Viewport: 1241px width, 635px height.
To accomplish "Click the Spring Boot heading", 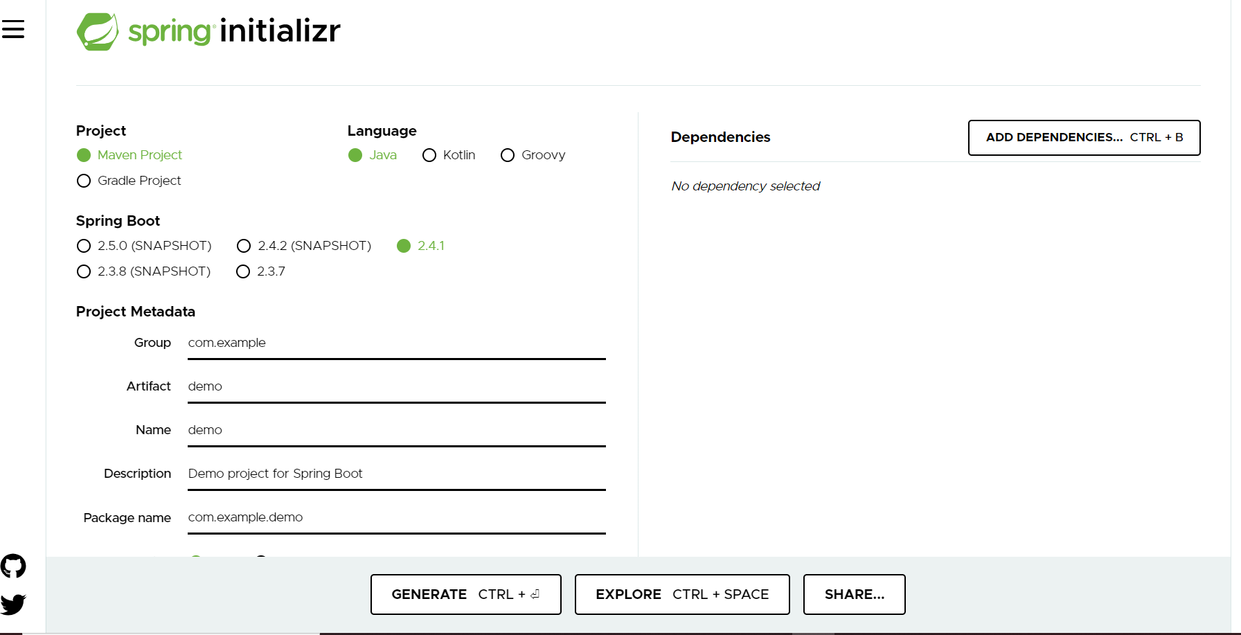I will point(118,221).
